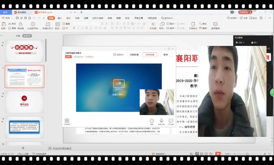Click the Cut scissors icon
Screen dimensions: 274x165
pyautogui.click(x=10, y=24)
